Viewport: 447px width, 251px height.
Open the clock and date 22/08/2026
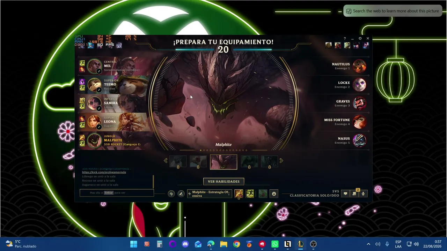432,244
